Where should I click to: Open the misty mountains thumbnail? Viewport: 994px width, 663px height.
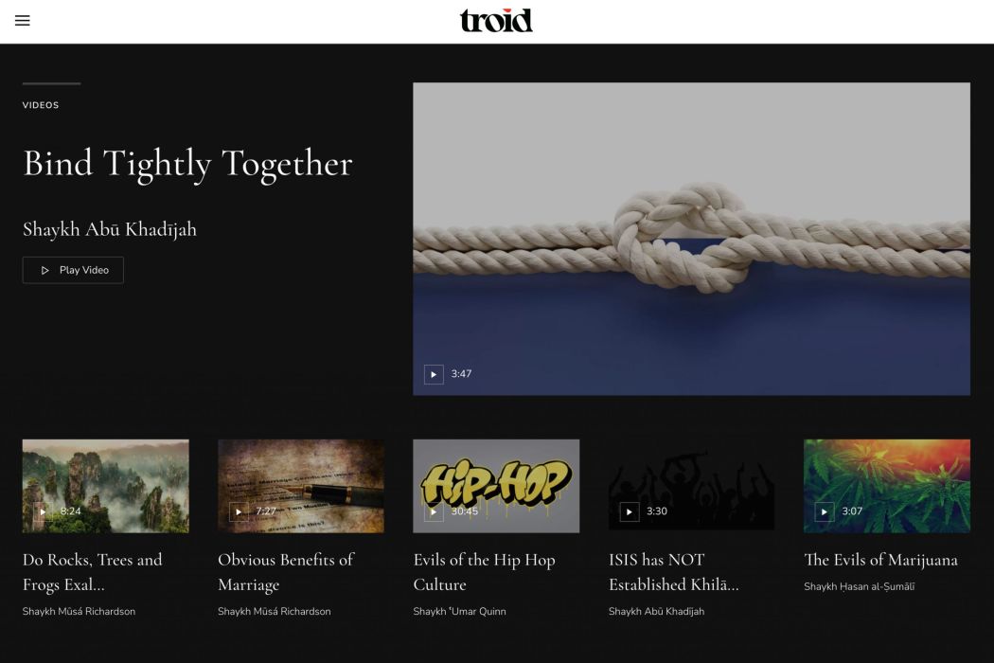[105, 486]
